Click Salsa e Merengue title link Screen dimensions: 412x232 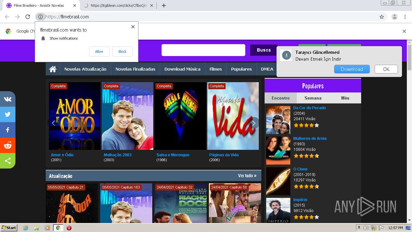coord(173,155)
